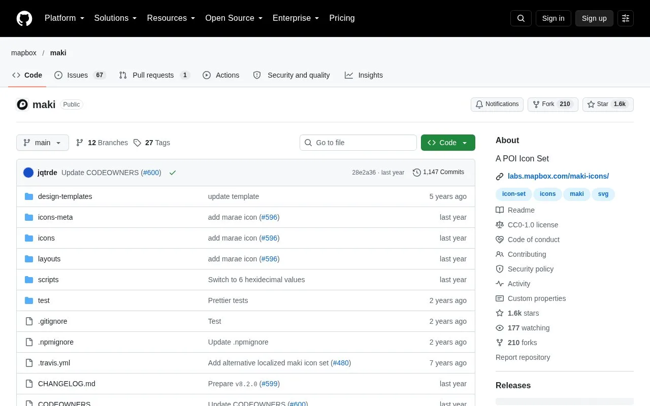Click the branch icon beside 12 Branches
650x406 pixels.
coord(80,143)
